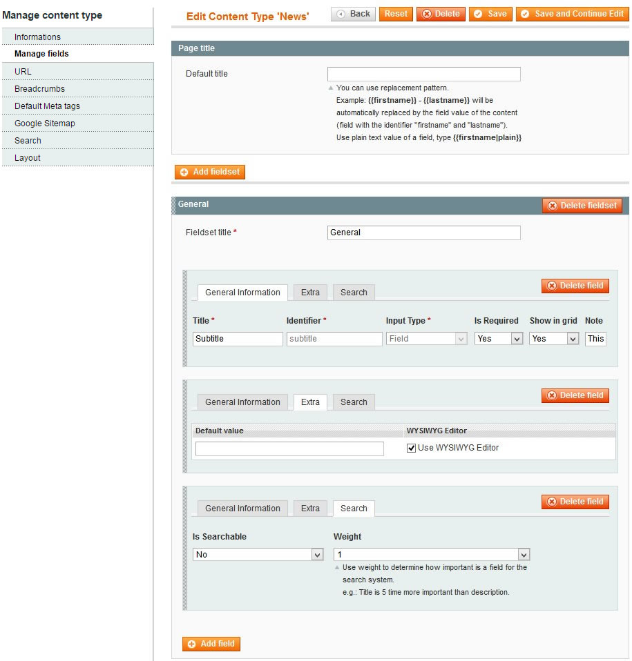
Task: Click the Page title section header
Action: click(400, 48)
